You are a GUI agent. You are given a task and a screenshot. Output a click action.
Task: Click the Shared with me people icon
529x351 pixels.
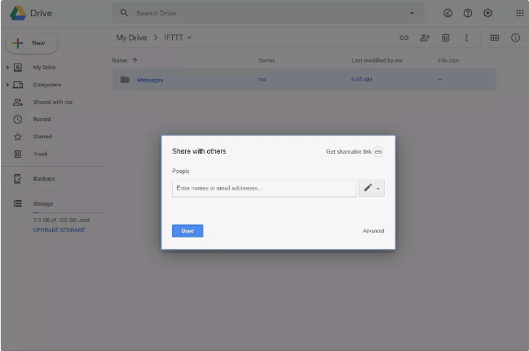(x=18, y=102)
